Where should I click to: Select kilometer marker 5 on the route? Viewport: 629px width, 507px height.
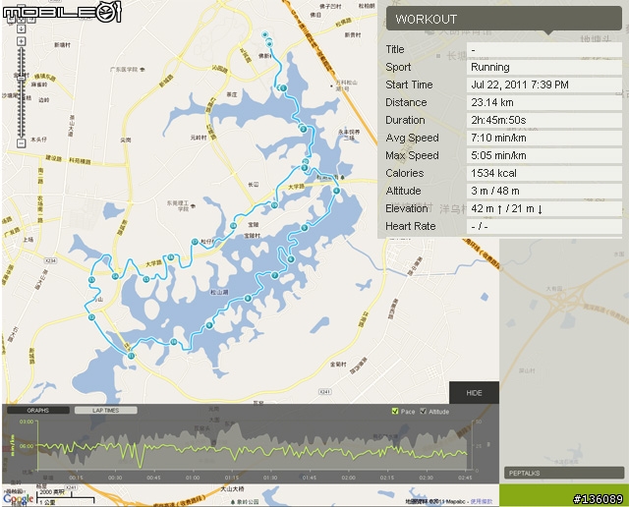[x=305, y=228]
